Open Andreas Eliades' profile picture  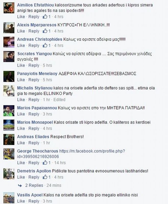coord(9,139)
